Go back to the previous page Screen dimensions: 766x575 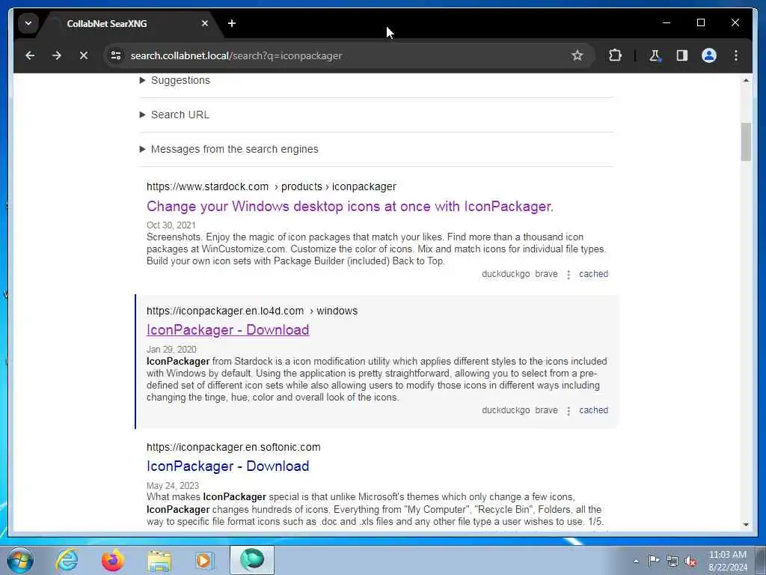(30, 55)
